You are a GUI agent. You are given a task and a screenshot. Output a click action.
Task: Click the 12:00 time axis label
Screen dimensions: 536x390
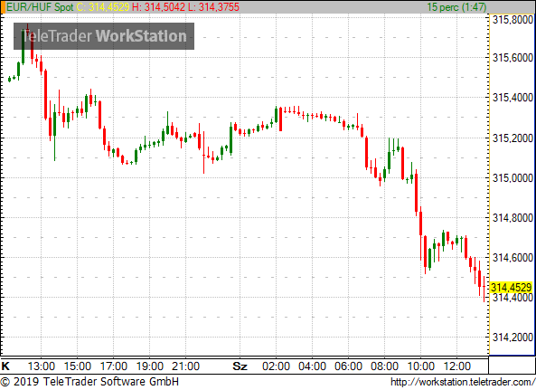coord(457,366)
